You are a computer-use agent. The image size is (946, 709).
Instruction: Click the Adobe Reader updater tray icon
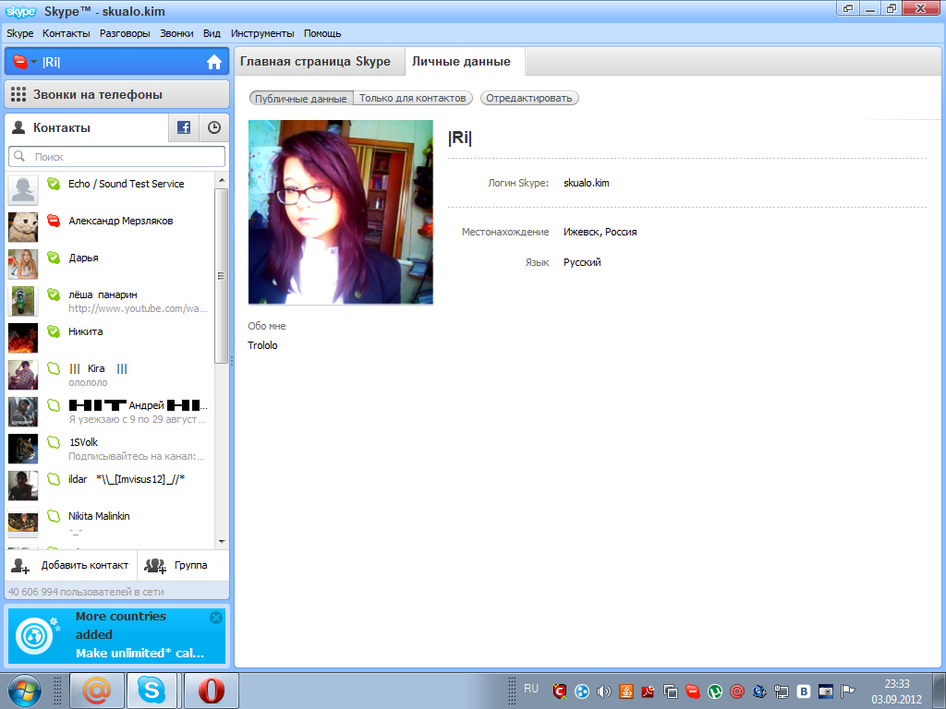pos(648,691)
